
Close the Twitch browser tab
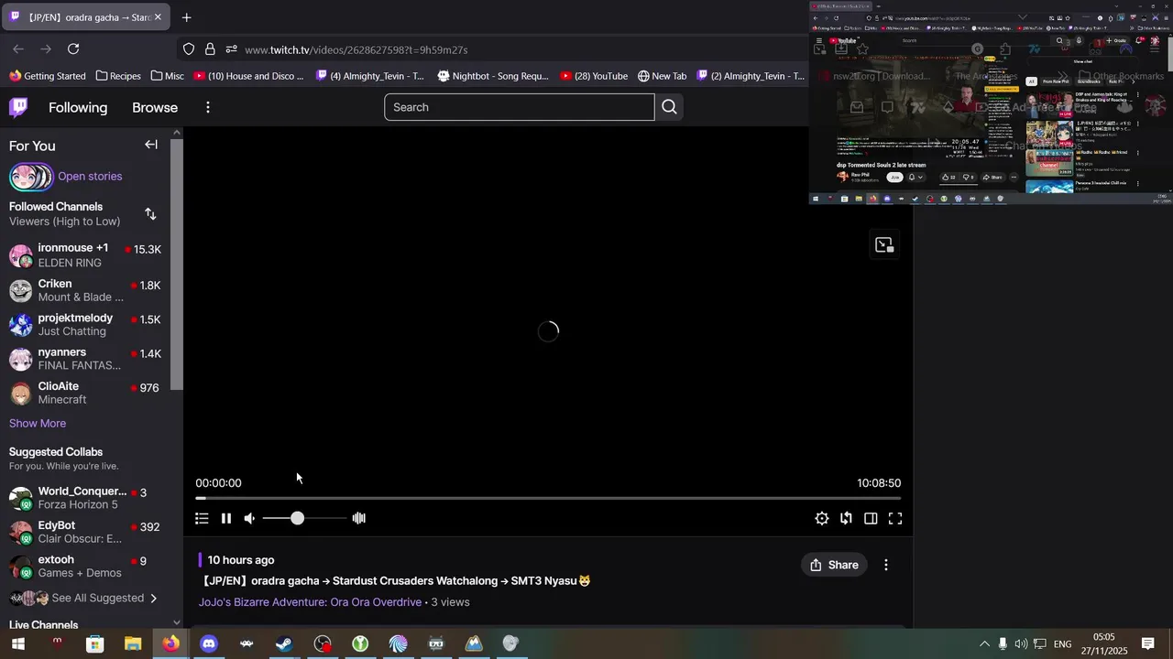tap(158, 17)
